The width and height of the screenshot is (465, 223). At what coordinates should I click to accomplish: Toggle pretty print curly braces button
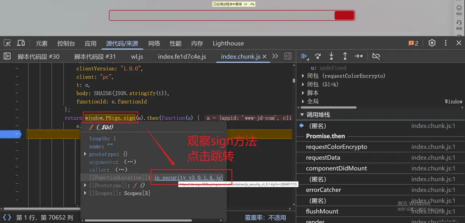point(7,218)
